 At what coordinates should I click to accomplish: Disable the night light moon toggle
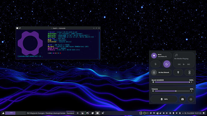pos(167,64)
